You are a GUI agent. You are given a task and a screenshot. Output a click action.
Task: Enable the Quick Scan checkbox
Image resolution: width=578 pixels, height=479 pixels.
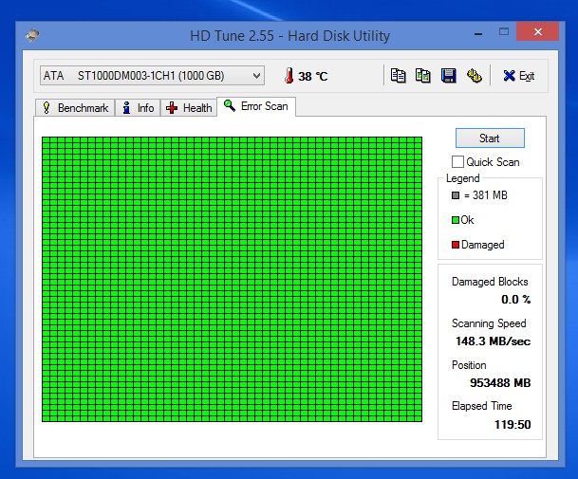(457, 162)
